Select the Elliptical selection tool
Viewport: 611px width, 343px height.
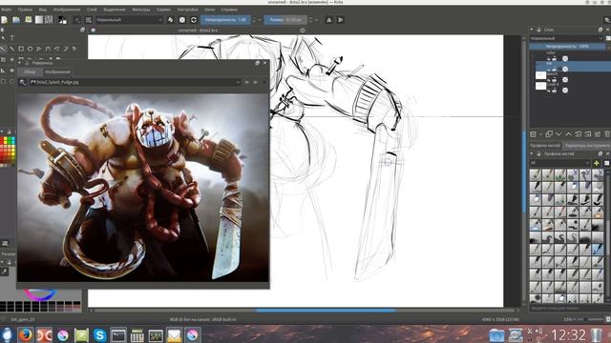(12, 82)
